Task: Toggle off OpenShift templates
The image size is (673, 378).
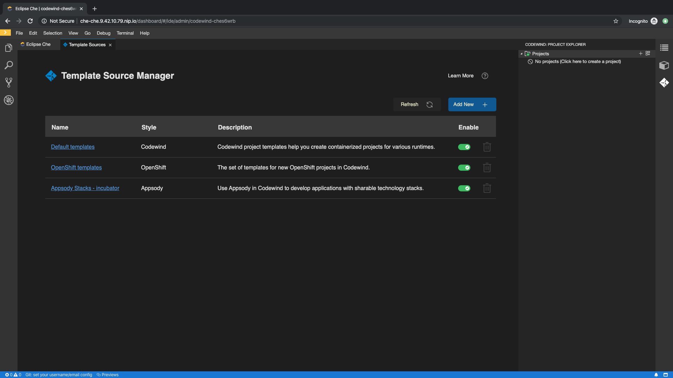Action: click(464, 168)
